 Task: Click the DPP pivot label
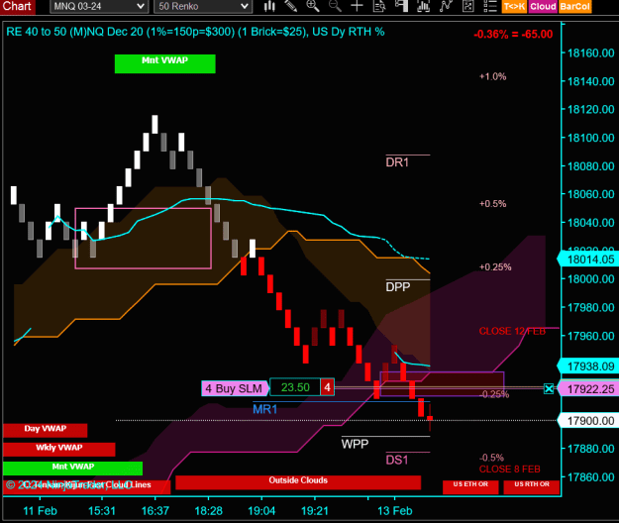point(398,287)
